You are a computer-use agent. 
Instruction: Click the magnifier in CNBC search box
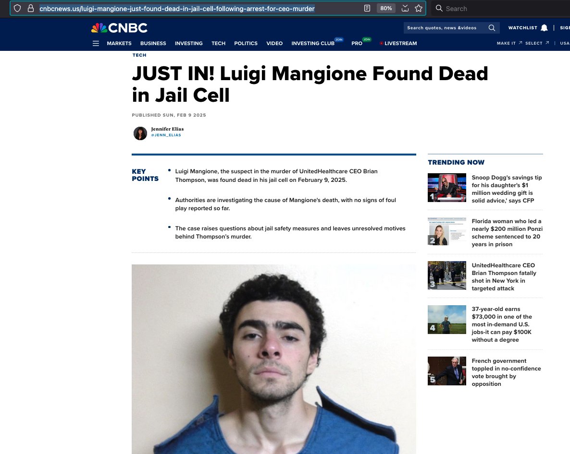point(492,28)
